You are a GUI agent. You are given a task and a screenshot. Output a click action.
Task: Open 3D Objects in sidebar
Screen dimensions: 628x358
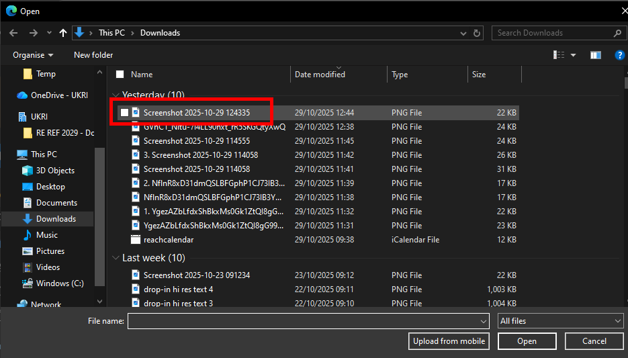[55, 170]
